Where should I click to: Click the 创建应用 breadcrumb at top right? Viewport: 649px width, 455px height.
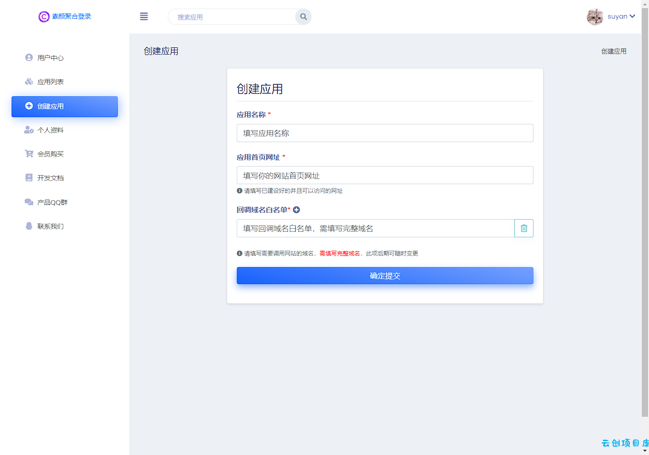pos(614,51)
